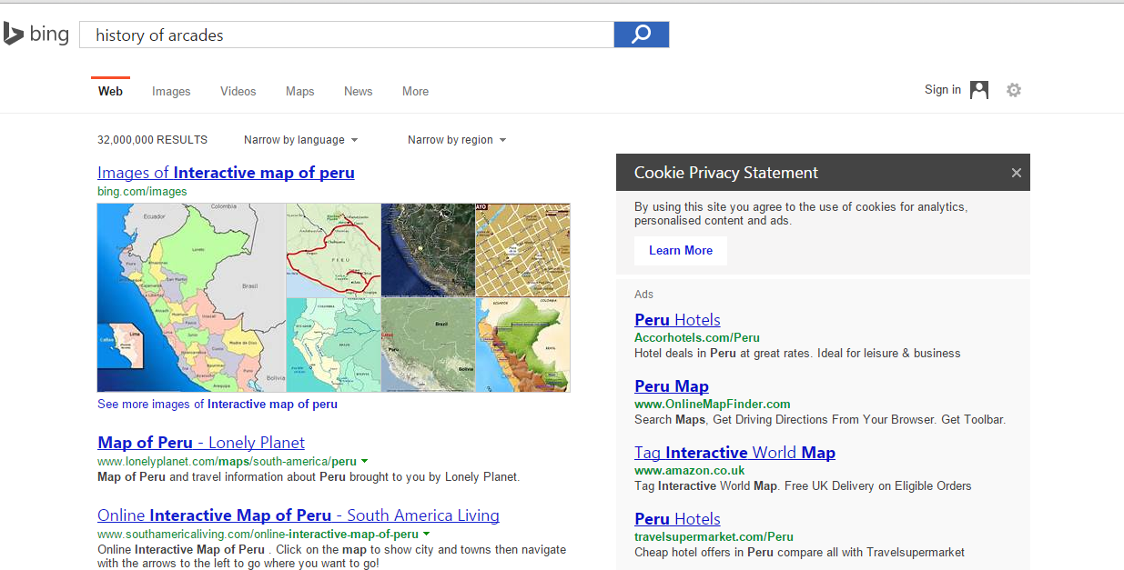Switch to the Images tab

coord(171,91)
